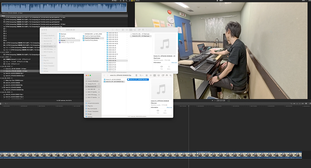Select Final Cut Proxy Media folder
Image resolution: width=311 pixels, height=168 pixels.
(x=93, y=40)
